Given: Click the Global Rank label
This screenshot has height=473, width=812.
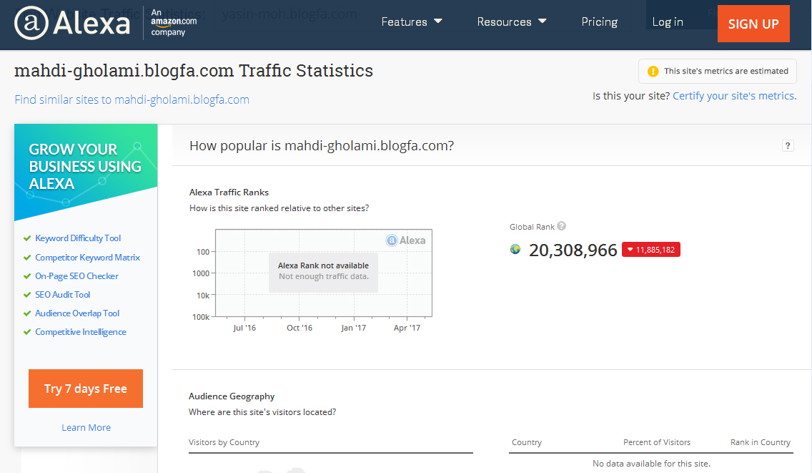Looking at the screenshot, I should pyautogui.click(x=532, y=227).
